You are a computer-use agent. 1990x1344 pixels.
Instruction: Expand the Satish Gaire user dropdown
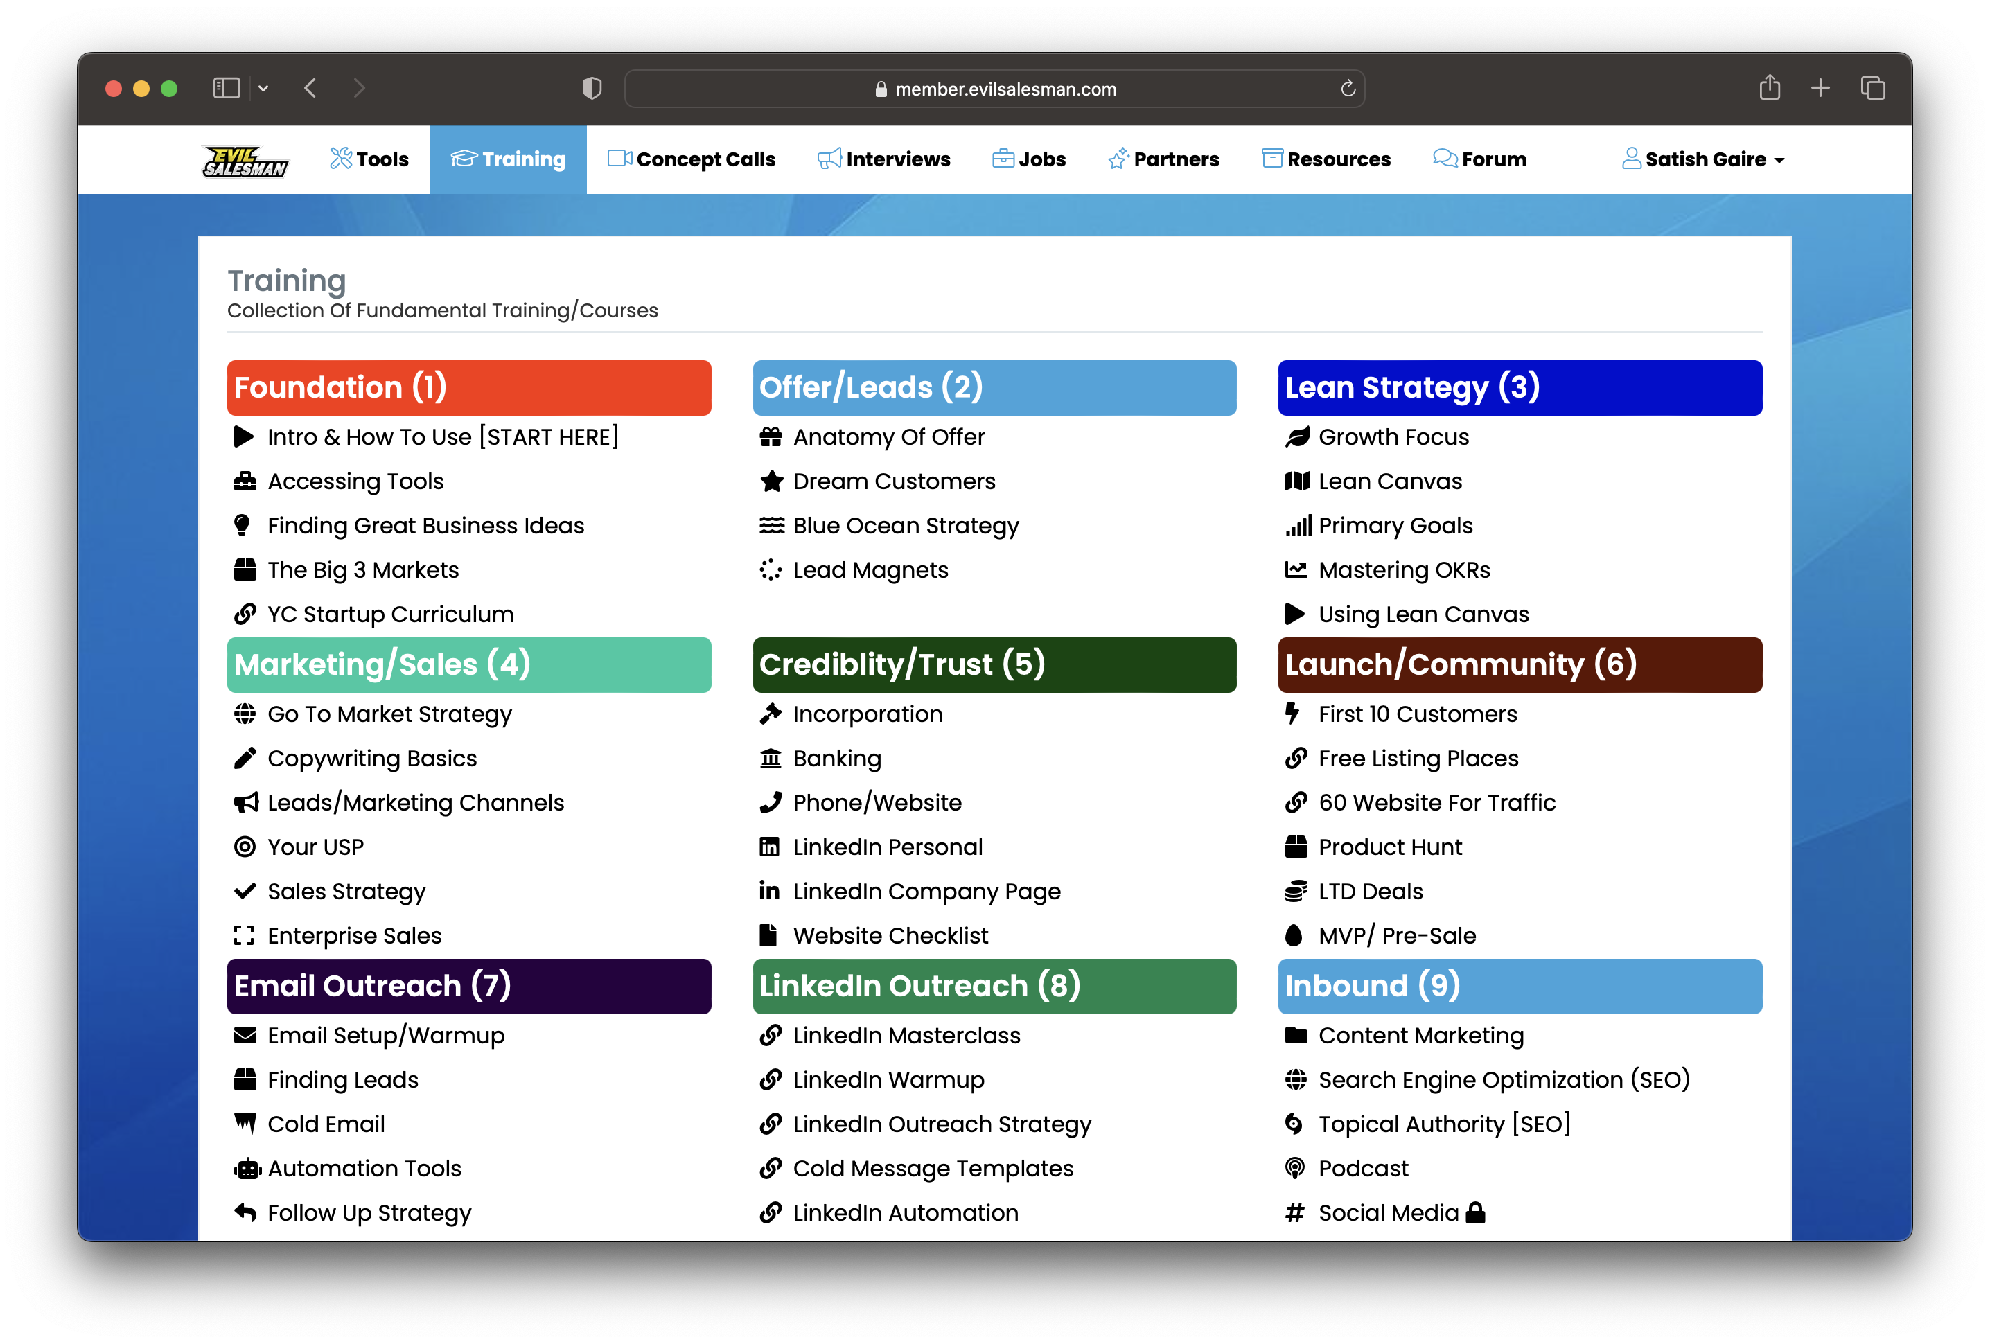click(x=1703, y=160)
